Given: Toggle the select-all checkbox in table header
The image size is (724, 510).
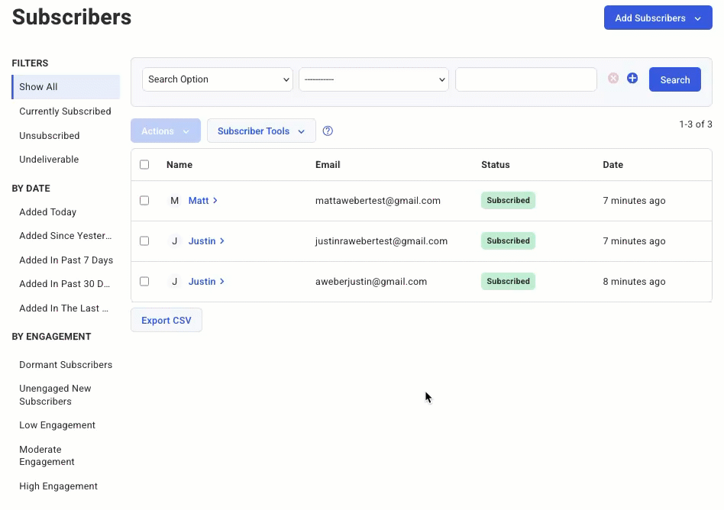Looking at the screenshot, I should pyautogui.click(x=144, y=165).
